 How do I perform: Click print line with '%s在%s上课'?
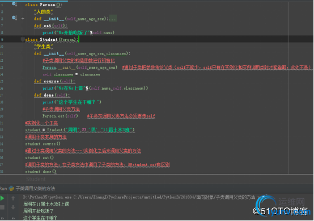[95, 88]
